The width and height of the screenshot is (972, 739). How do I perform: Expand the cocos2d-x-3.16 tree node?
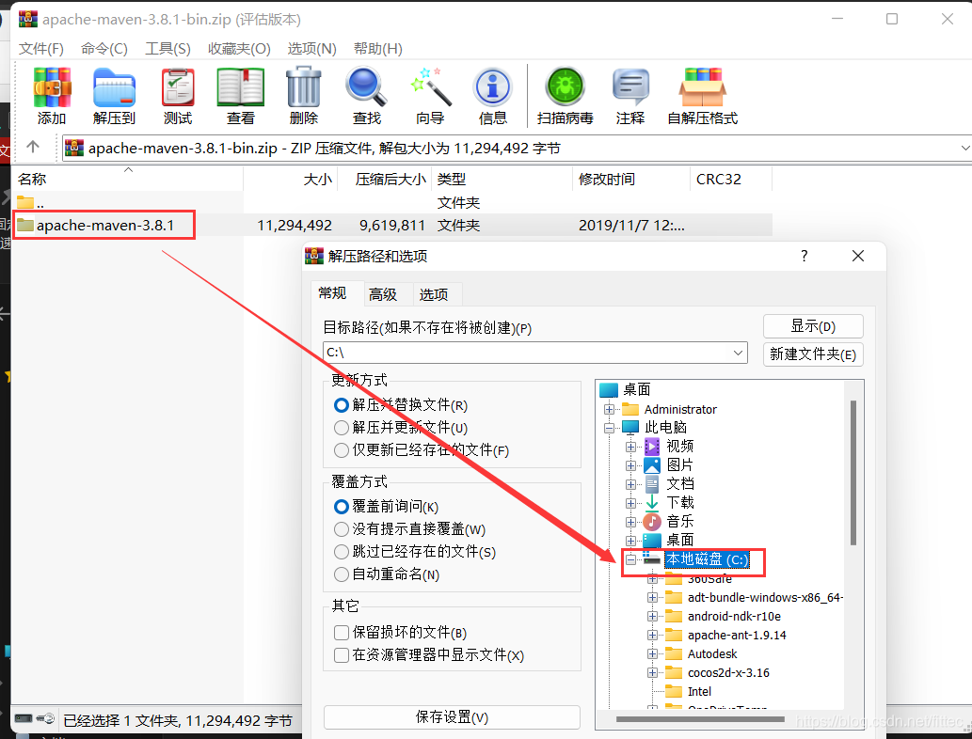pos(652,673)
